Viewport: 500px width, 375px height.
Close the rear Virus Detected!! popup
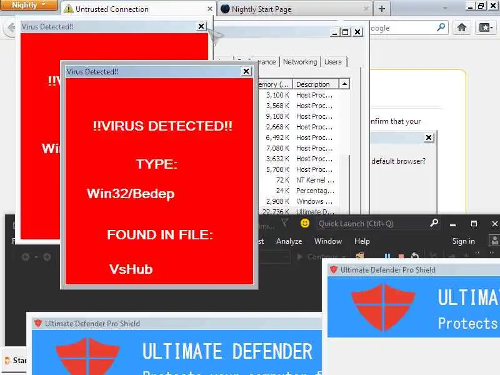201,26
